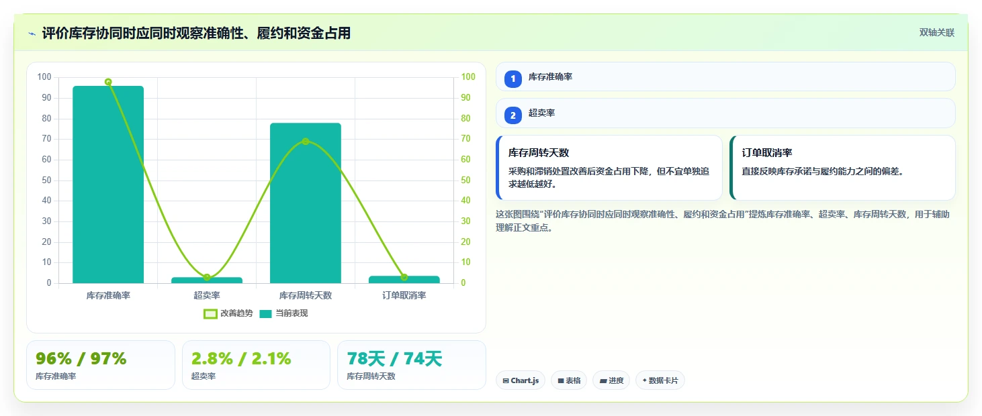The image size is (982, 416).
Task: Click the 78天 / 74天 stat card
Action: [x=412, y=365]
